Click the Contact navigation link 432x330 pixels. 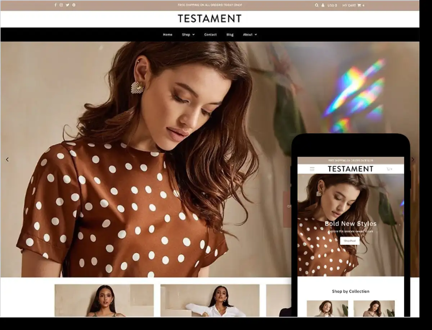click(211, 35)
